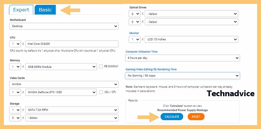Tick the SLI / CF checkbox
Screen dimensions: 261x129
click(x=101, y=92)
